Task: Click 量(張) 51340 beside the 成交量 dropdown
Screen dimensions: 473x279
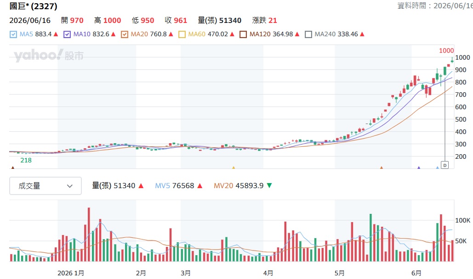Action: [114, 186]
